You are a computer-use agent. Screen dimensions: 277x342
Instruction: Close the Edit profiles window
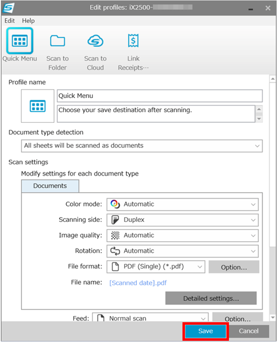268,8
